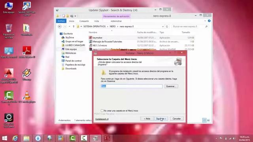Click the Start Menu folder name field
The image size is (253, 142).
click(x=132, y=86)
